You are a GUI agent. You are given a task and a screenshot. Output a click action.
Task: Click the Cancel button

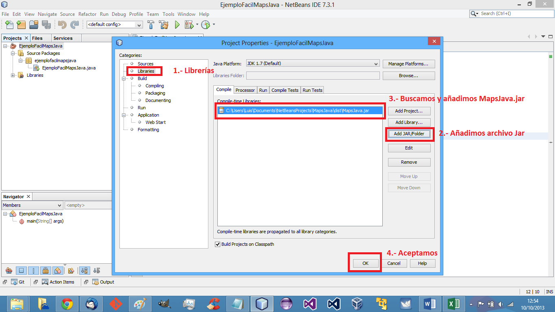tap(394, 263)
